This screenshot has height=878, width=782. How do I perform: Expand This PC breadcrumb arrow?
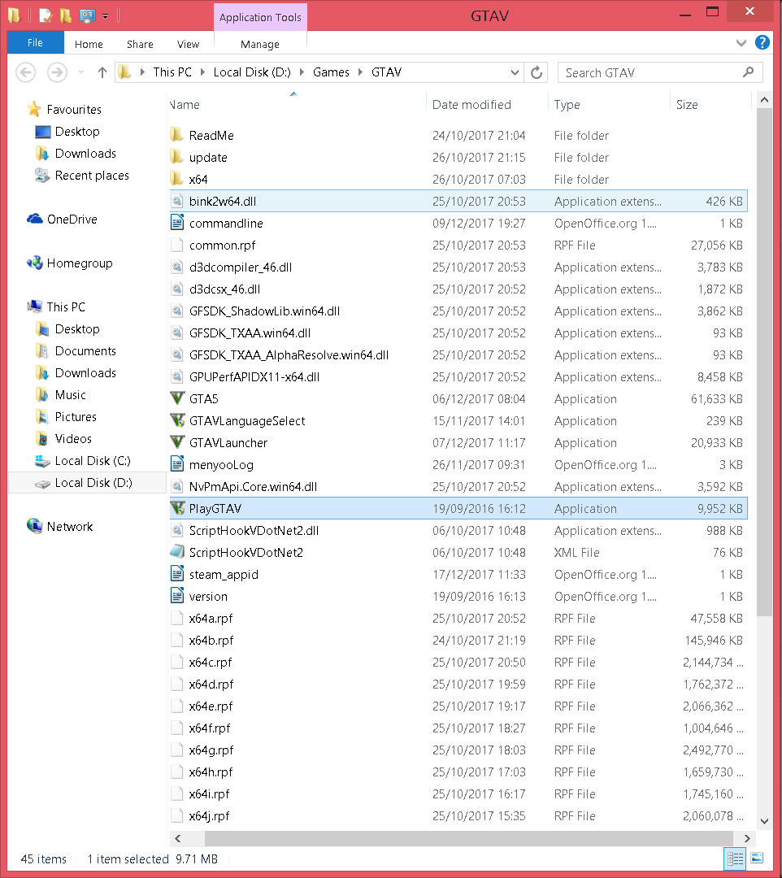202,72
